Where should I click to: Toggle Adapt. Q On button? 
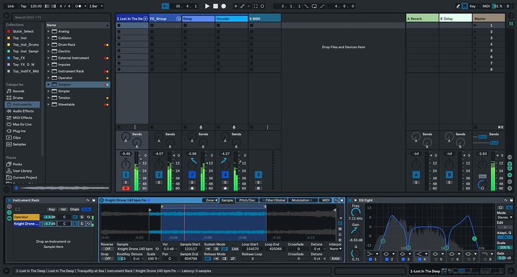coord(505,237)
